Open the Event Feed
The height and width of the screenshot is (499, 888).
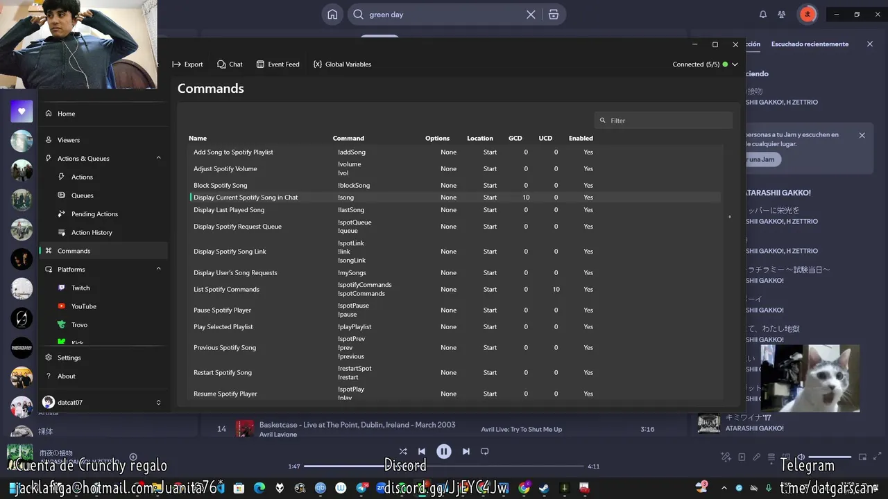point(277,64)
